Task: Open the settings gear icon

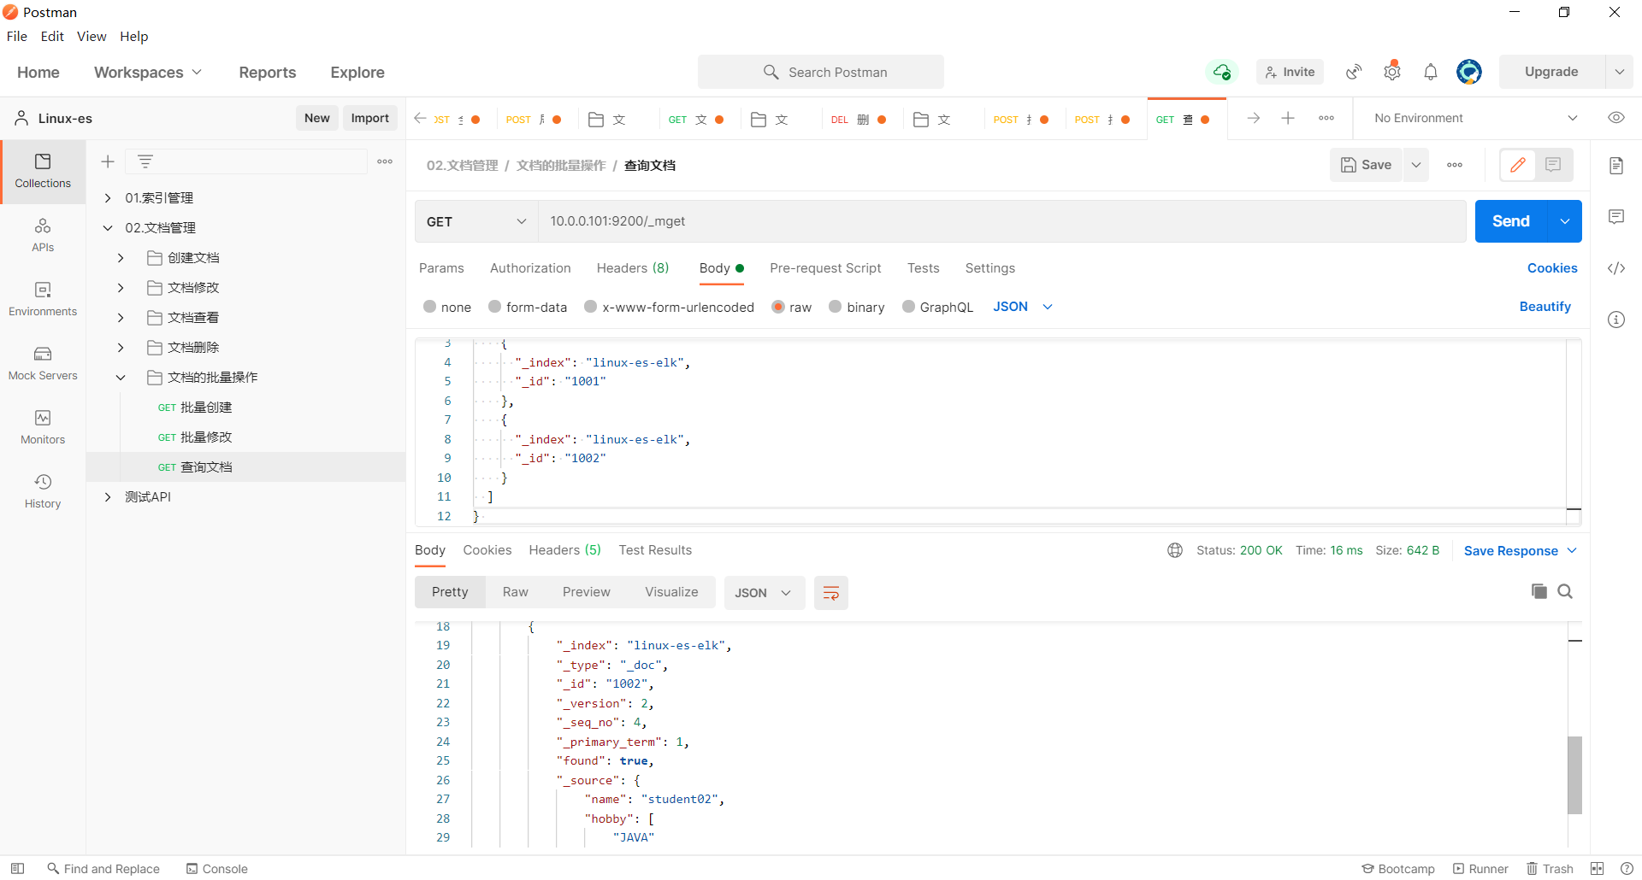Action: (x=1392, y=73)
